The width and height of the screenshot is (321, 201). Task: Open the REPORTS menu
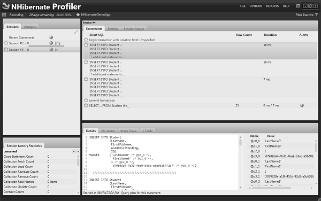click(x=272, y=6)
